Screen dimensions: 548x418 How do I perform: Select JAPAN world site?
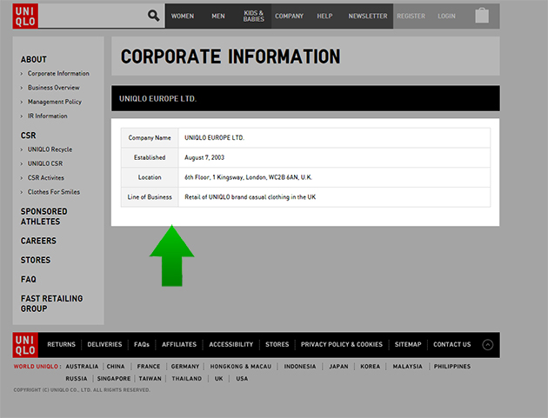(x=338, y=367)
